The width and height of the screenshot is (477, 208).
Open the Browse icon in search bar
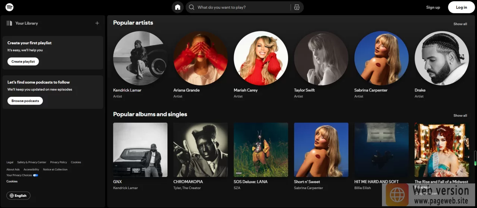click(x=297, y=7)
